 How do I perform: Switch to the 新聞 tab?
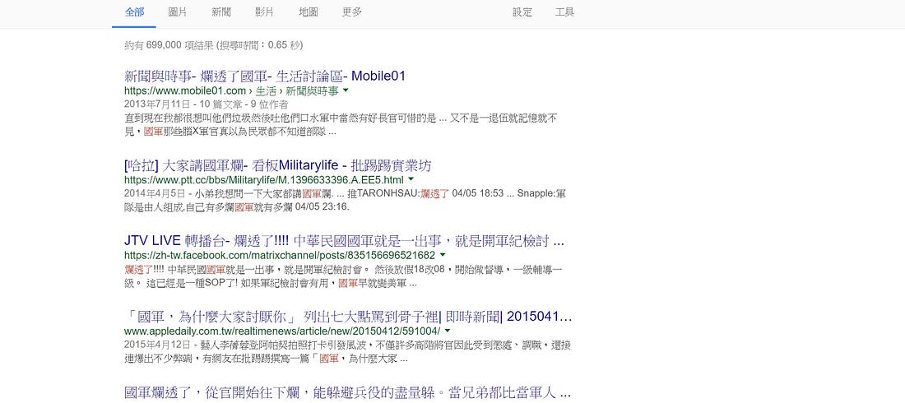pyautogui.click(x=221, y=12)
